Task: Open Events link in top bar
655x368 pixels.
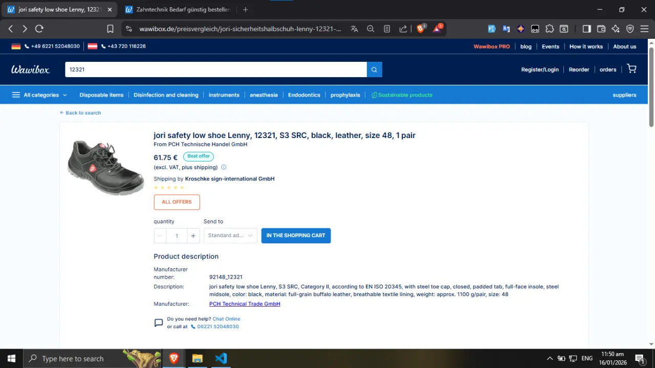Action: (551, 47)
